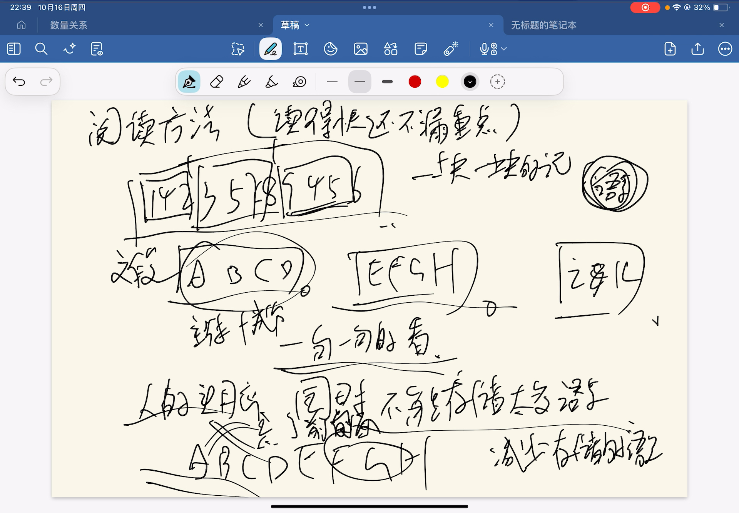Expand audio recording options chevron

(504, 49)
